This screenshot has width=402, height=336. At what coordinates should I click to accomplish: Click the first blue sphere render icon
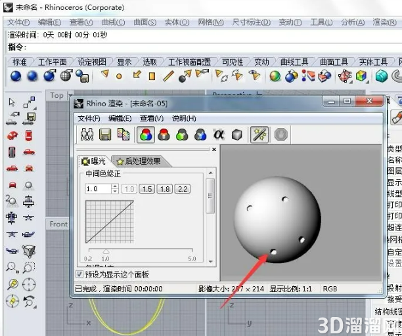point(16,76)
